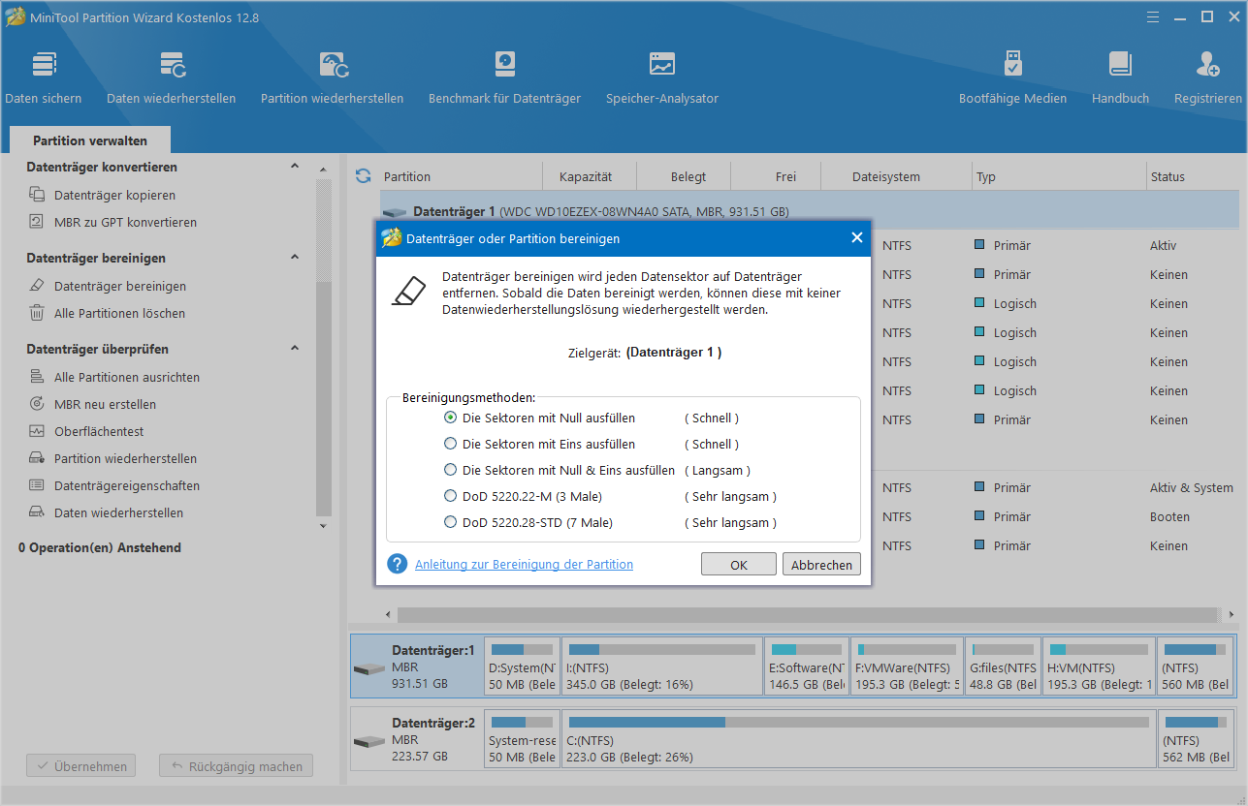
Task: Click sidebar scrollbar down arrow
Action: click(324, 525)
